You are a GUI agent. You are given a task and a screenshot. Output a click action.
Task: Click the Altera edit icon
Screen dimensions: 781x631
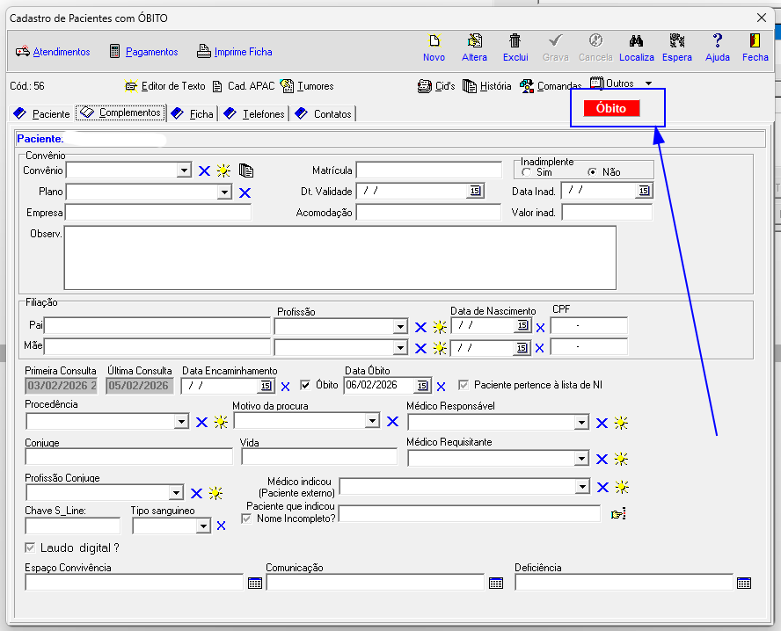click(474, 41)
